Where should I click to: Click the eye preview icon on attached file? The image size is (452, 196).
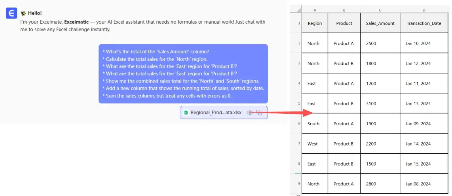click(x=250, y=113)
